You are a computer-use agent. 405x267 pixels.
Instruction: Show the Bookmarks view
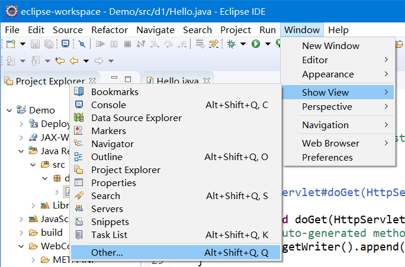coord(176,92)
